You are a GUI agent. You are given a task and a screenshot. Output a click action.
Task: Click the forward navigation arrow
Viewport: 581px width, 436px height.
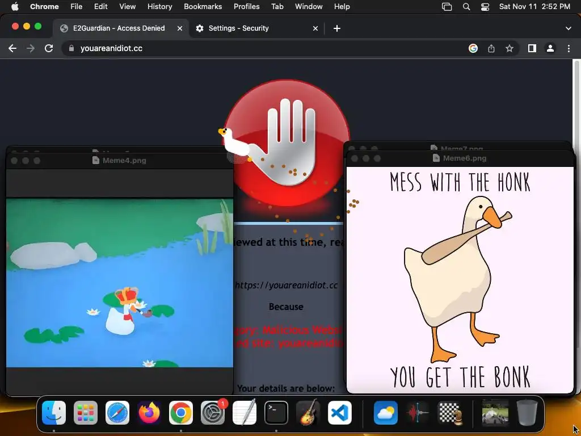[31, 49]
